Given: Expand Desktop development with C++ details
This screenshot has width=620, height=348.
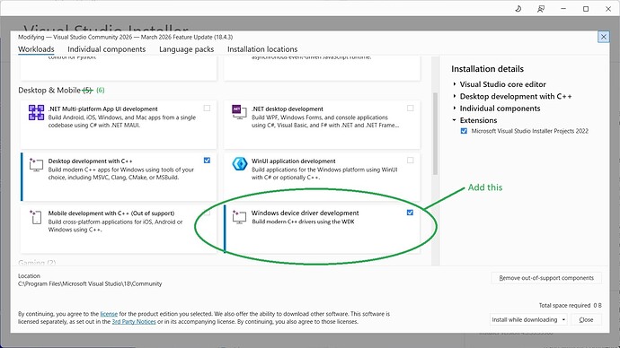Looking at the screenshot, I should 455,96.
